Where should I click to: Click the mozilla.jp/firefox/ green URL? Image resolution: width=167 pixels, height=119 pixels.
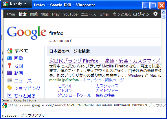[64, 80]
